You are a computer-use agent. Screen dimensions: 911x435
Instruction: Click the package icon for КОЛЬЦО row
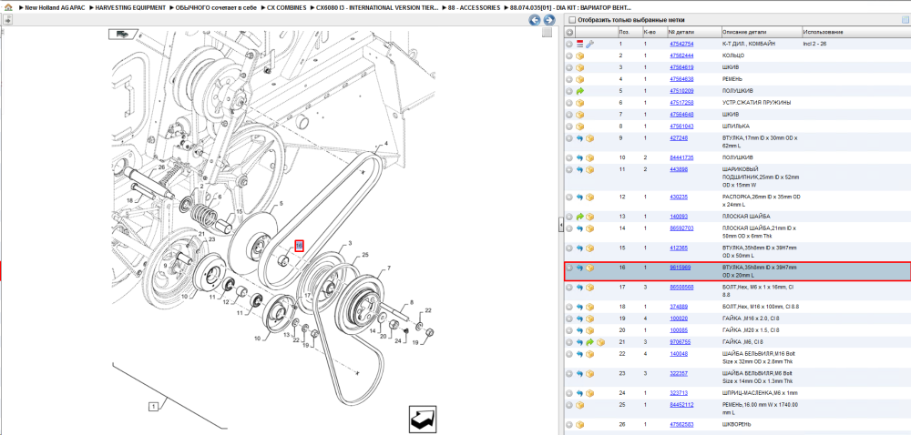(x=579, y=56)
